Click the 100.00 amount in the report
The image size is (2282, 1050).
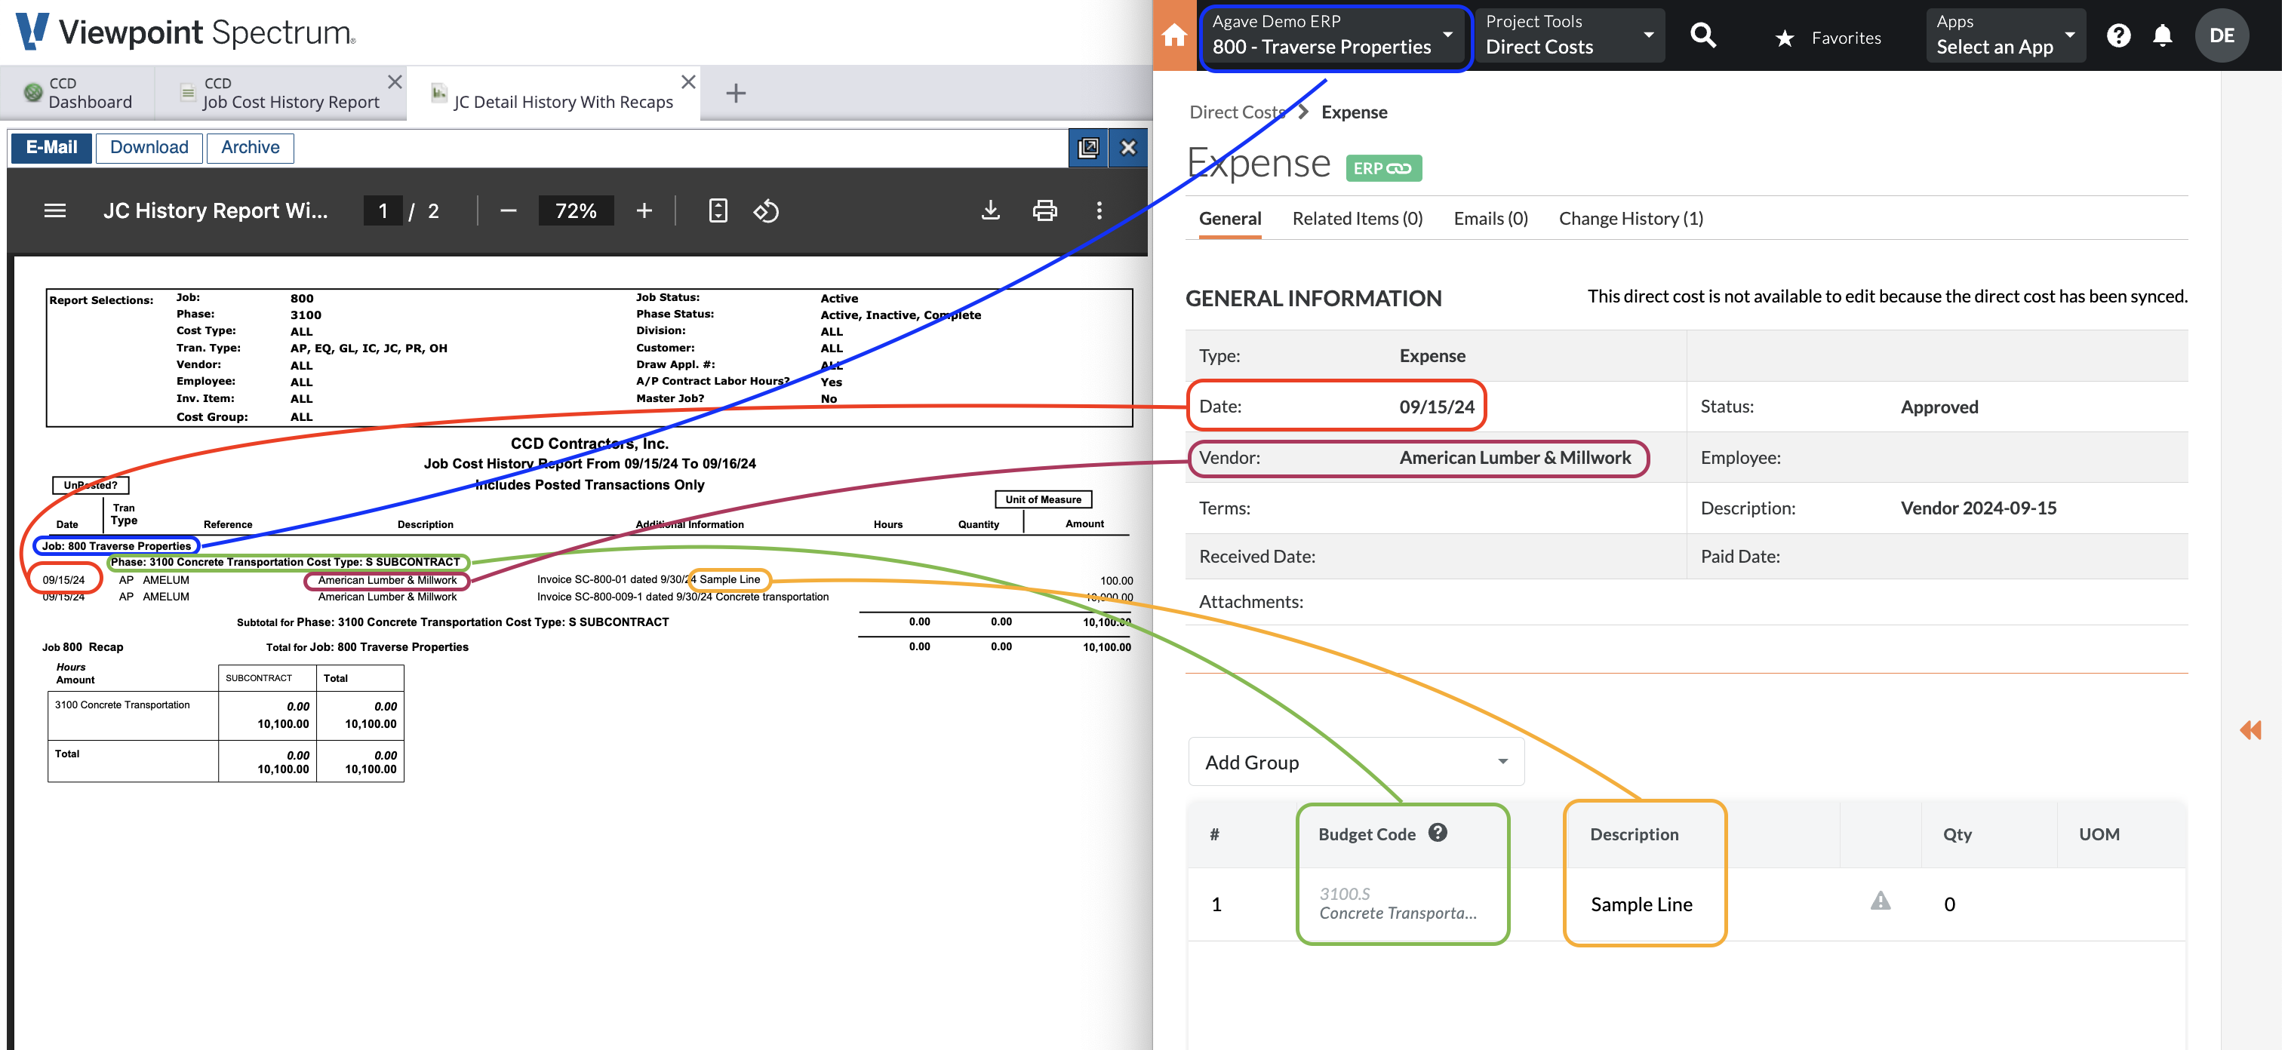(x=1115, y=581)
